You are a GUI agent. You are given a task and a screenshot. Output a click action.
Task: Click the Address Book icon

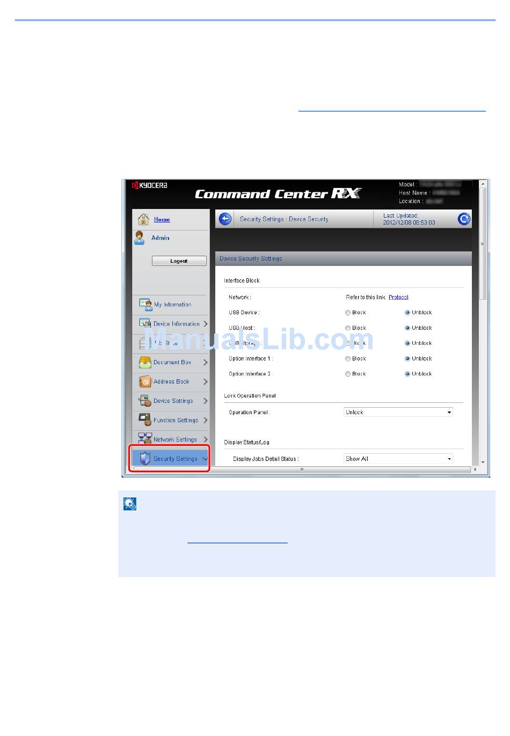[145, 381]
